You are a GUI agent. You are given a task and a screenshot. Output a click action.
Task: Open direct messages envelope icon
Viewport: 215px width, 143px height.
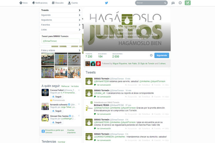click(x=173, y=3)
